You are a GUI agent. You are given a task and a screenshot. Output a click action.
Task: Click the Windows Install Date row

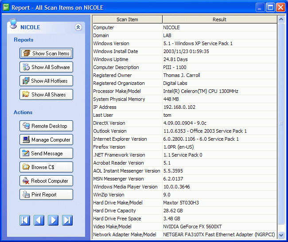click(x=185, y=51)
